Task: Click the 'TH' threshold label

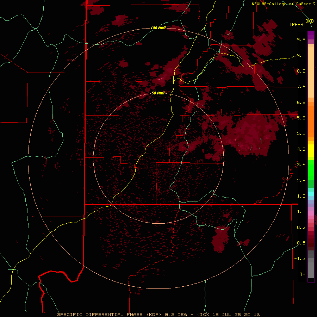Action: point(303,274)
